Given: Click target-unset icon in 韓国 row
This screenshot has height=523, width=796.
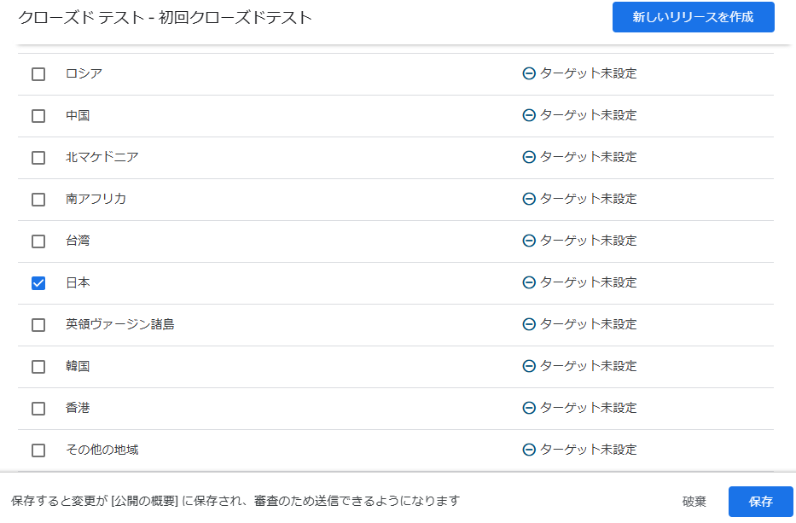Looking at the screenshot, I should pos(529,366).
